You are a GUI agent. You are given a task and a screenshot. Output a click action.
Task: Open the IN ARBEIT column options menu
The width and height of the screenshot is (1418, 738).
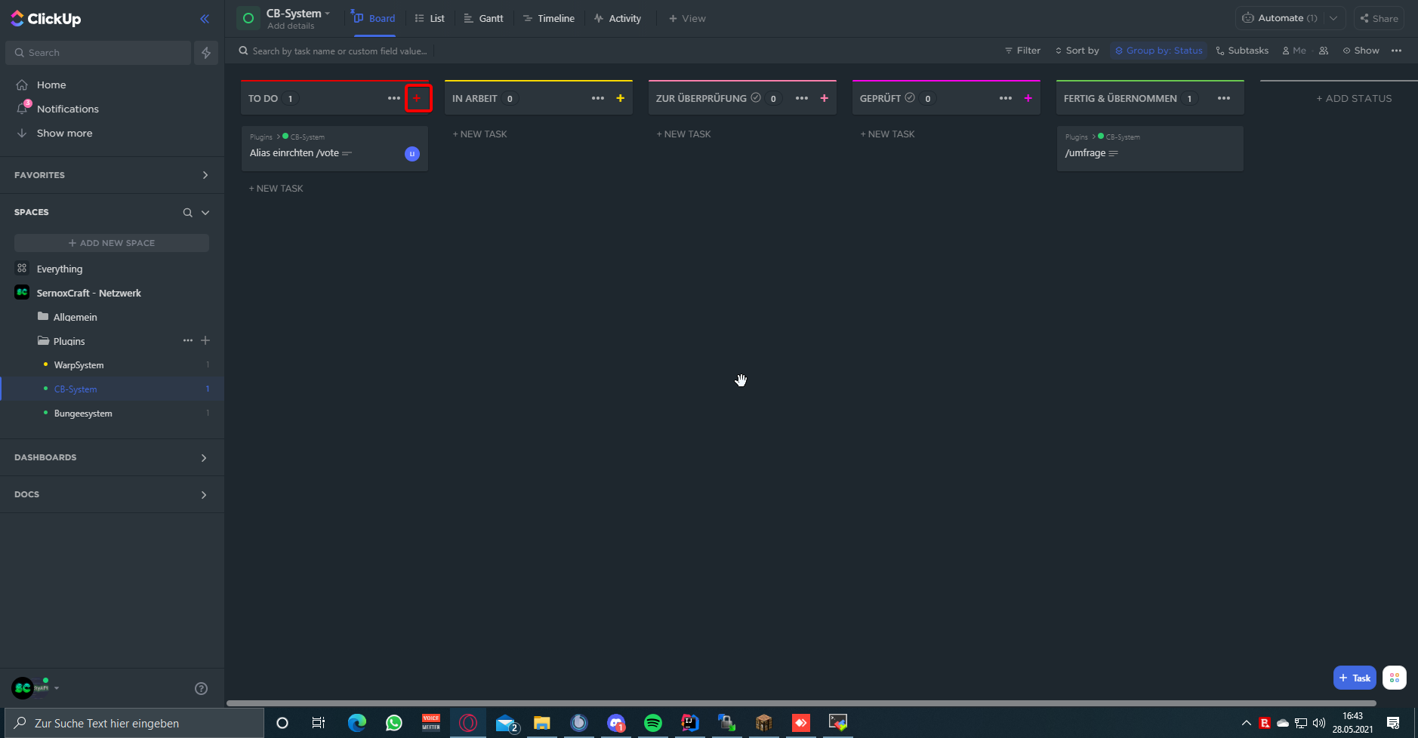[x=598, y=98]
